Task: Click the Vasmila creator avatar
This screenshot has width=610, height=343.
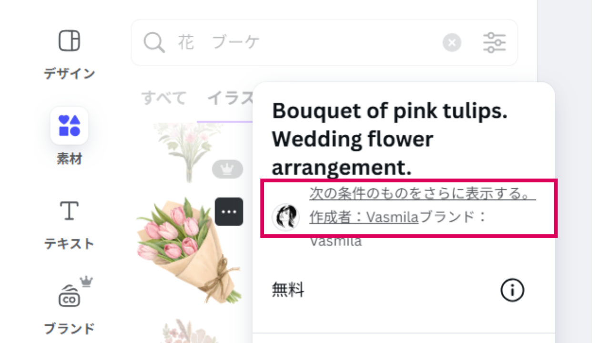Action: (x=285, y=217)
